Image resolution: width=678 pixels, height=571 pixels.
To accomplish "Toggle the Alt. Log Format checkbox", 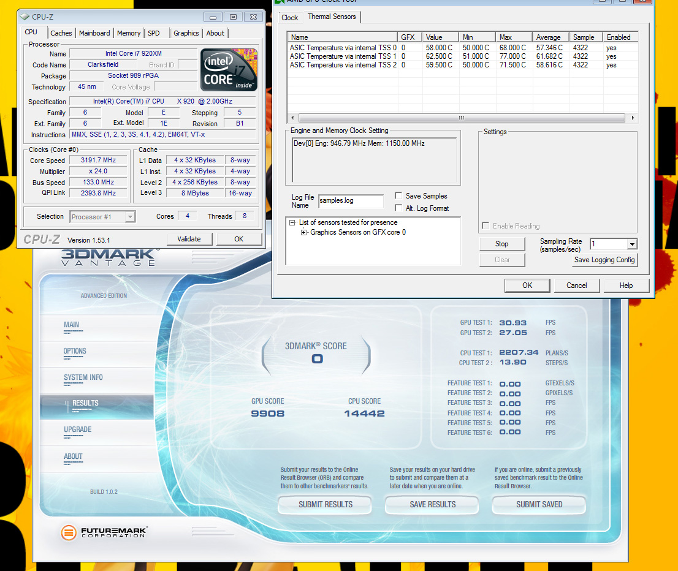I will click(398, 208).
